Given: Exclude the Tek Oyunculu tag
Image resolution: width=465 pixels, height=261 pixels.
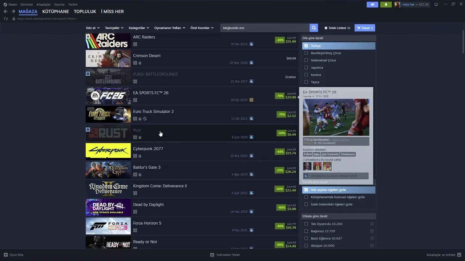Looking at the screenshot, I should pos(372,224).
